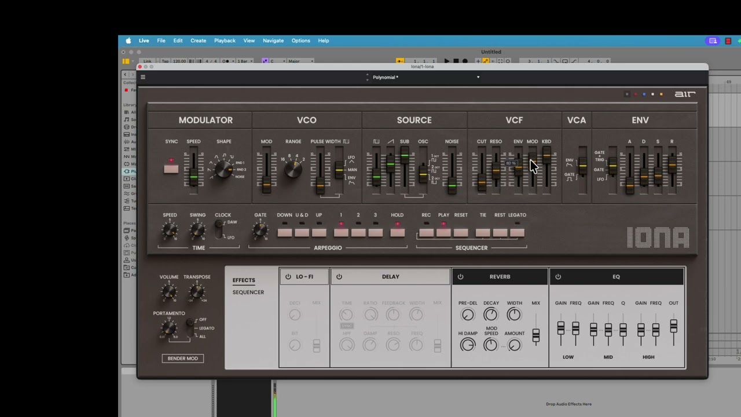Turn the modulator SHAPE knob
The width and height of the screenshot is (741, 417).
tap(223, 169)
